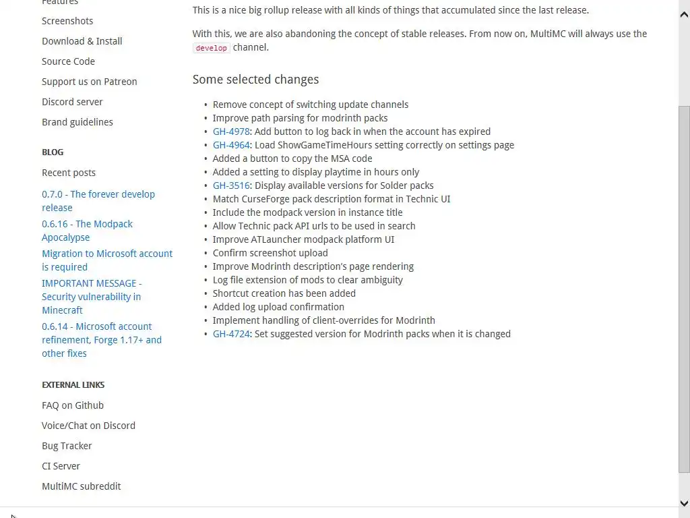Click the GH-4978 issue link
Viewport: 690px width, 518px height.
click(x=231, y=132)
